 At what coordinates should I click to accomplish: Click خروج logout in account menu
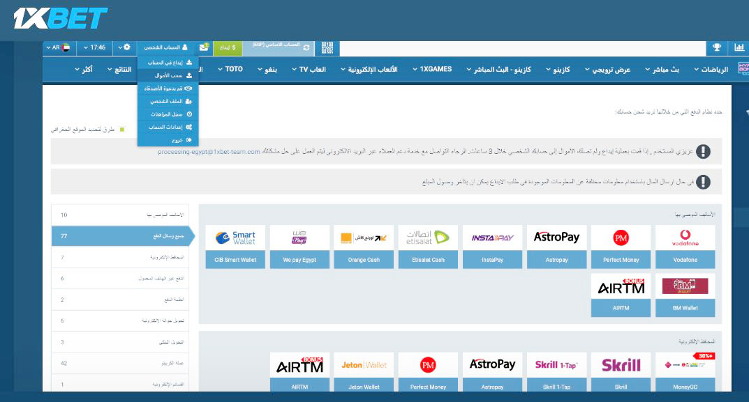[168, 140]
